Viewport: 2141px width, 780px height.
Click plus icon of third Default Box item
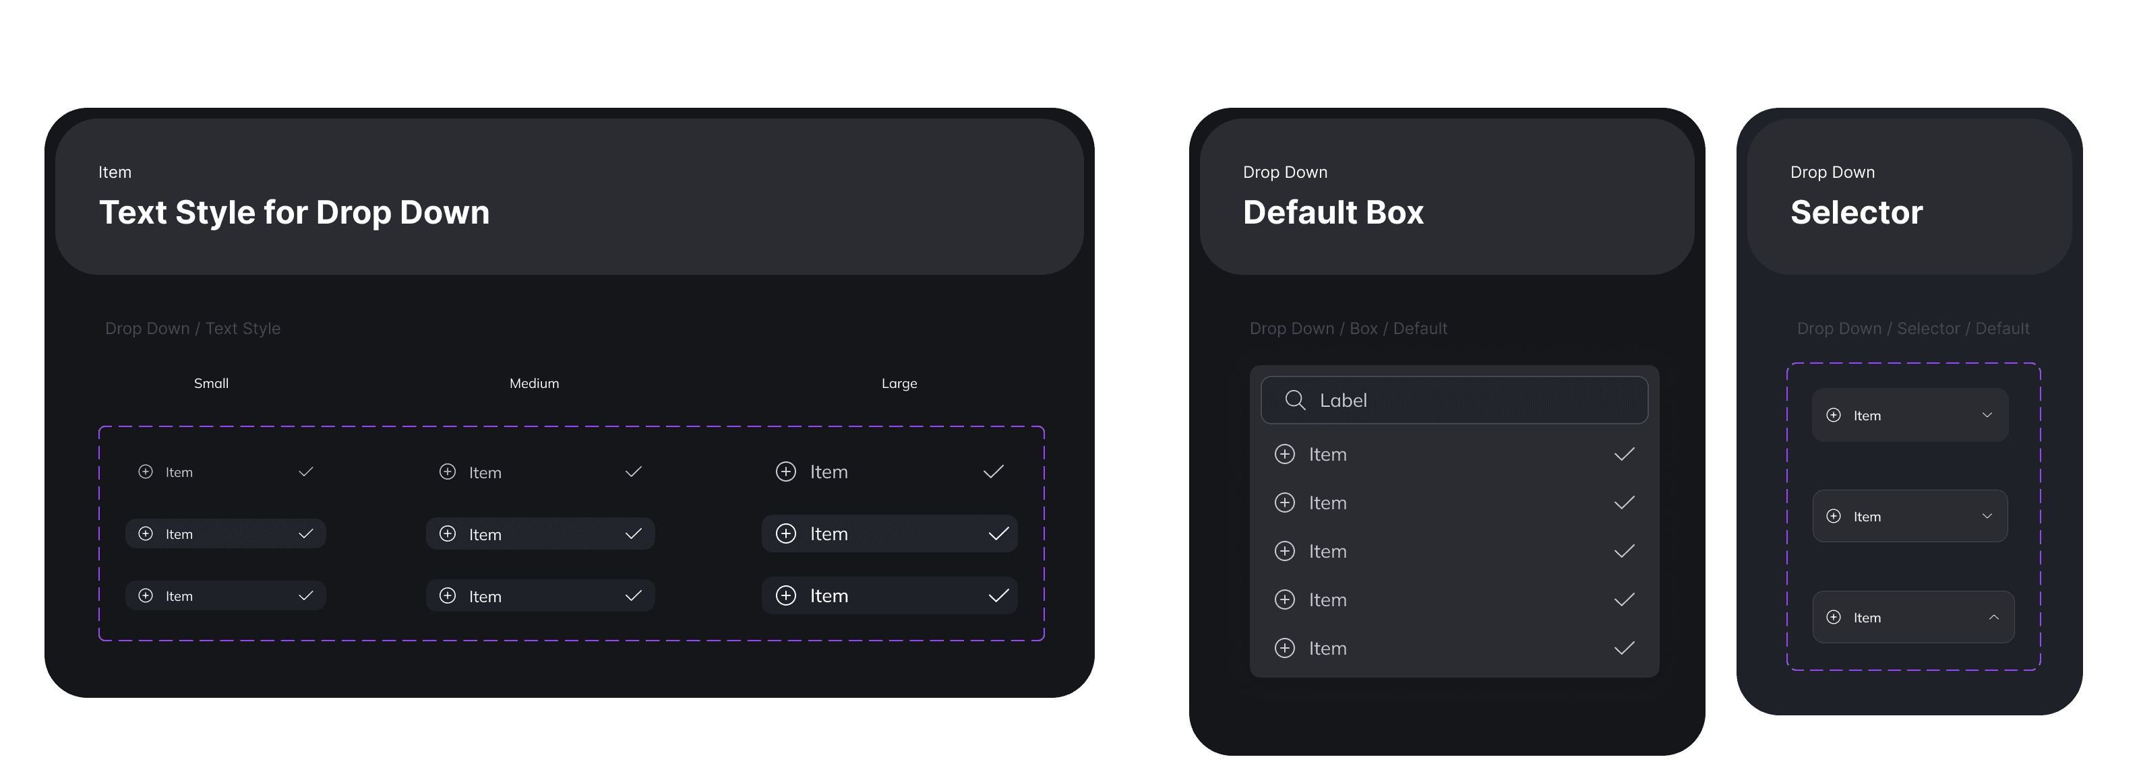coord(1285,551)
